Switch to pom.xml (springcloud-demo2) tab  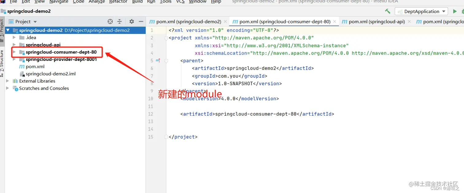(x=189, y=21)
